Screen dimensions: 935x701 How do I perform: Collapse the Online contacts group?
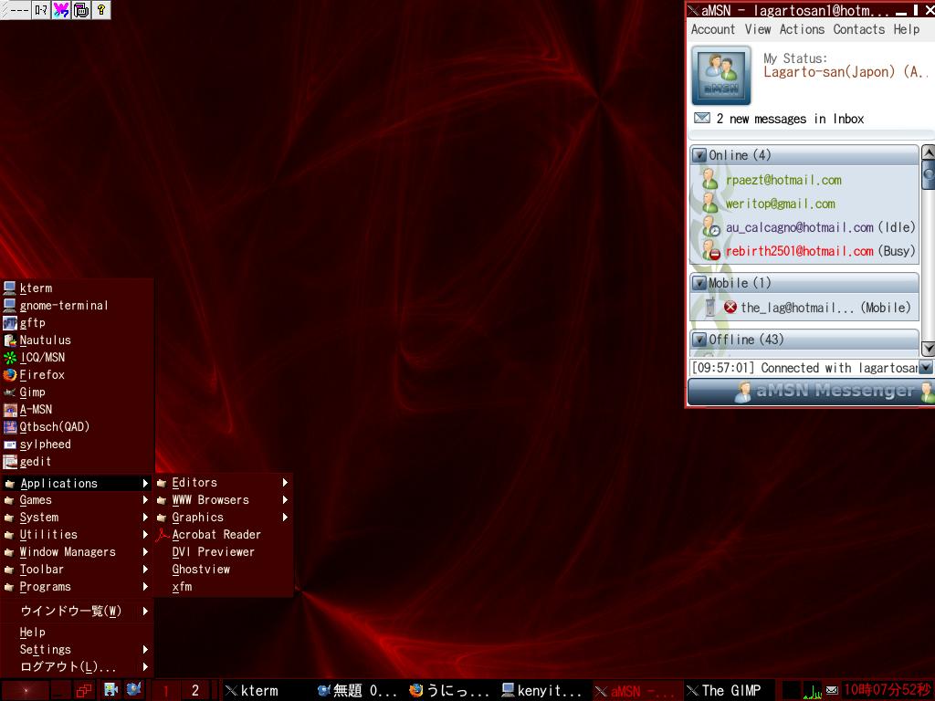(x=699, y=156)
